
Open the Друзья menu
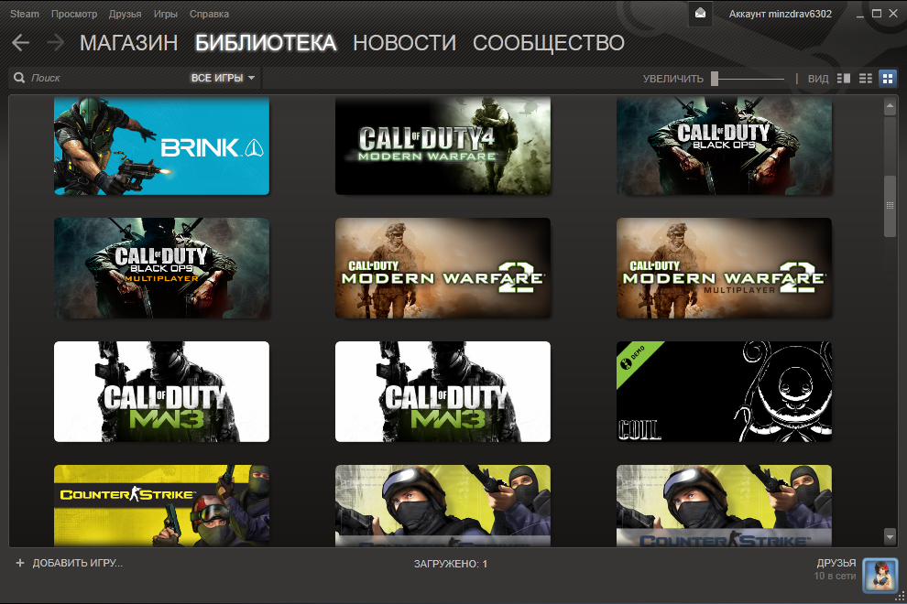(125, 14)
